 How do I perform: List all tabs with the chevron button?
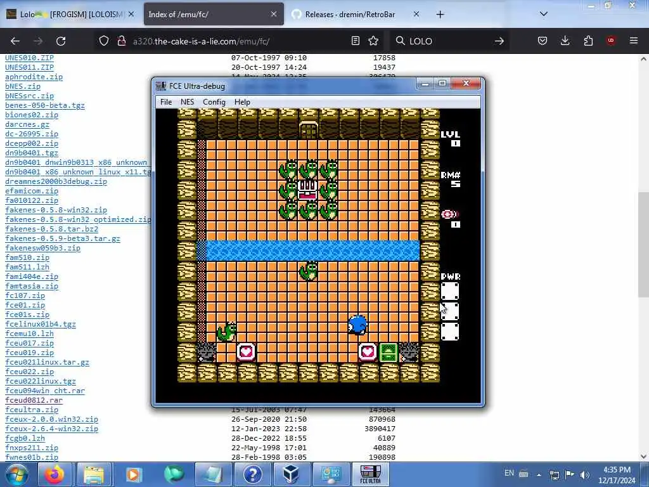pyautogui.click(x=543, y=15)
